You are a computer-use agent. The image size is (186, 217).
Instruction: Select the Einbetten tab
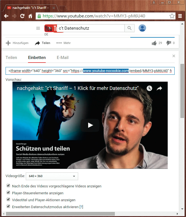click(x=37, y=58)
